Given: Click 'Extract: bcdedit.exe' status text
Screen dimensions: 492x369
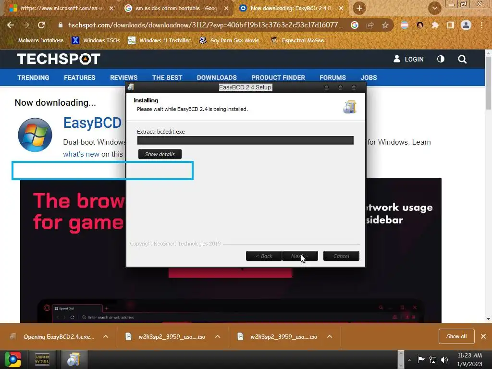Looking at the screenshot, I should tap(160, 132).
